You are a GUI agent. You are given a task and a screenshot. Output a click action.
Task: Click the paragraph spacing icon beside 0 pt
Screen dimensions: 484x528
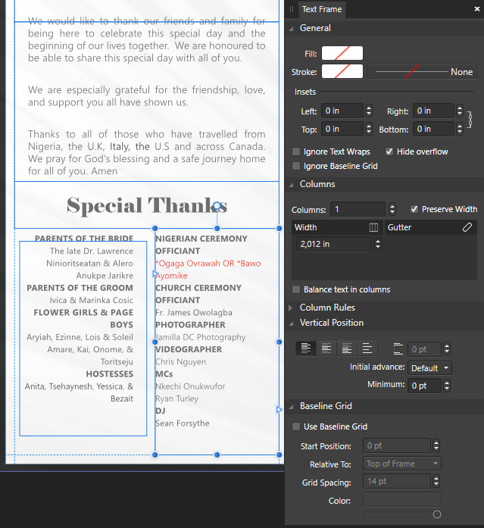tap(398, 349)
